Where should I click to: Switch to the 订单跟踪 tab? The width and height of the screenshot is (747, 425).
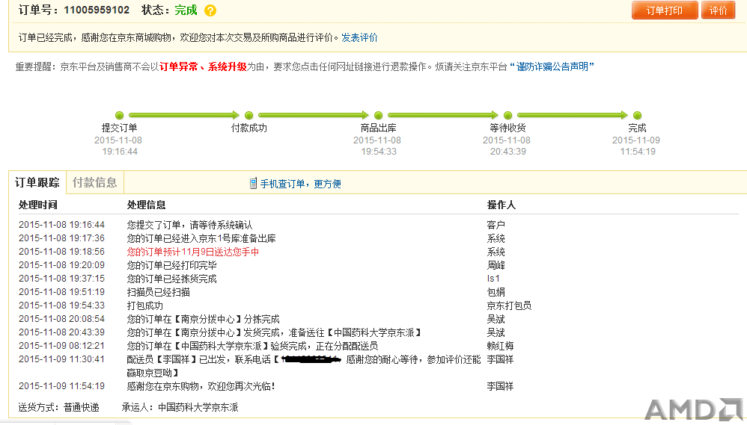click(37, 182)
